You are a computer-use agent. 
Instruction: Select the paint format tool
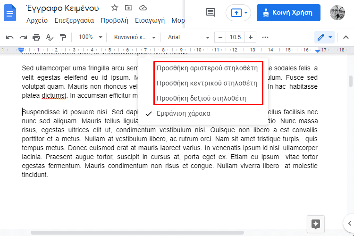click(x=63, y=37)
